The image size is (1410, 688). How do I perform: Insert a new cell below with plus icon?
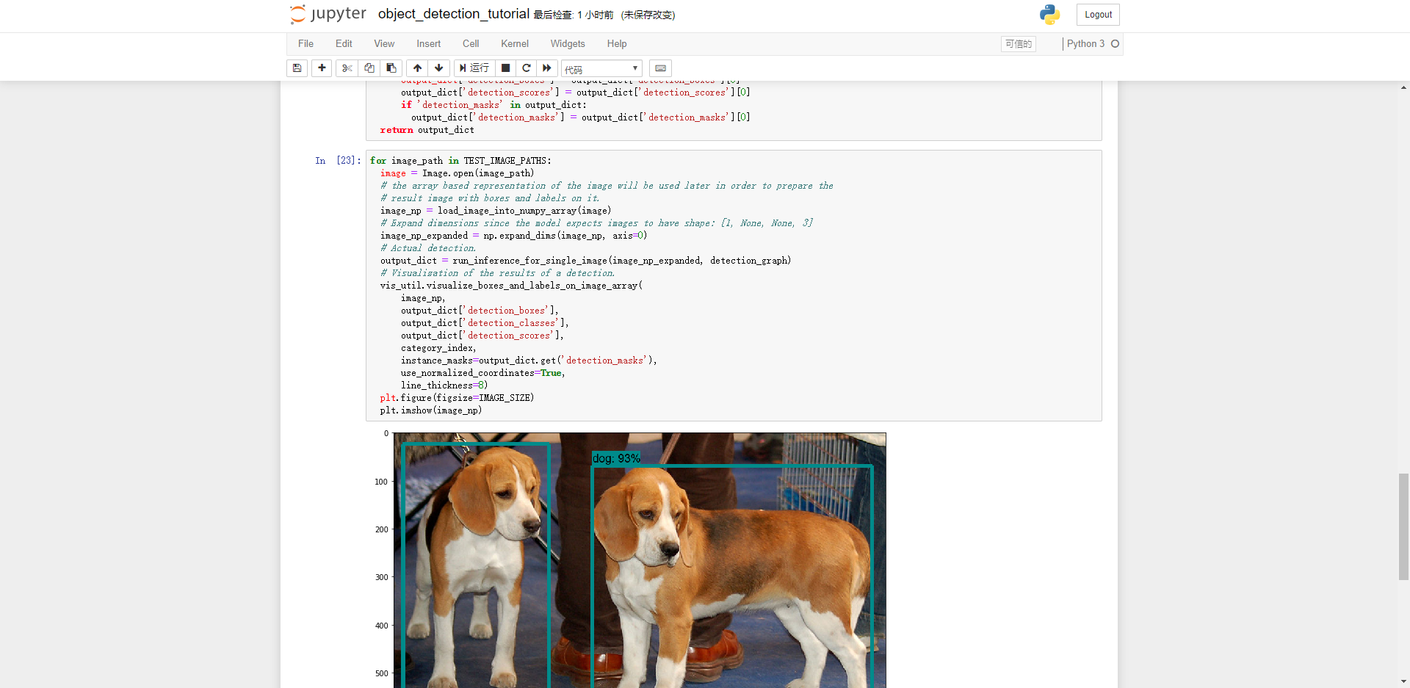[x=322, y=68]
